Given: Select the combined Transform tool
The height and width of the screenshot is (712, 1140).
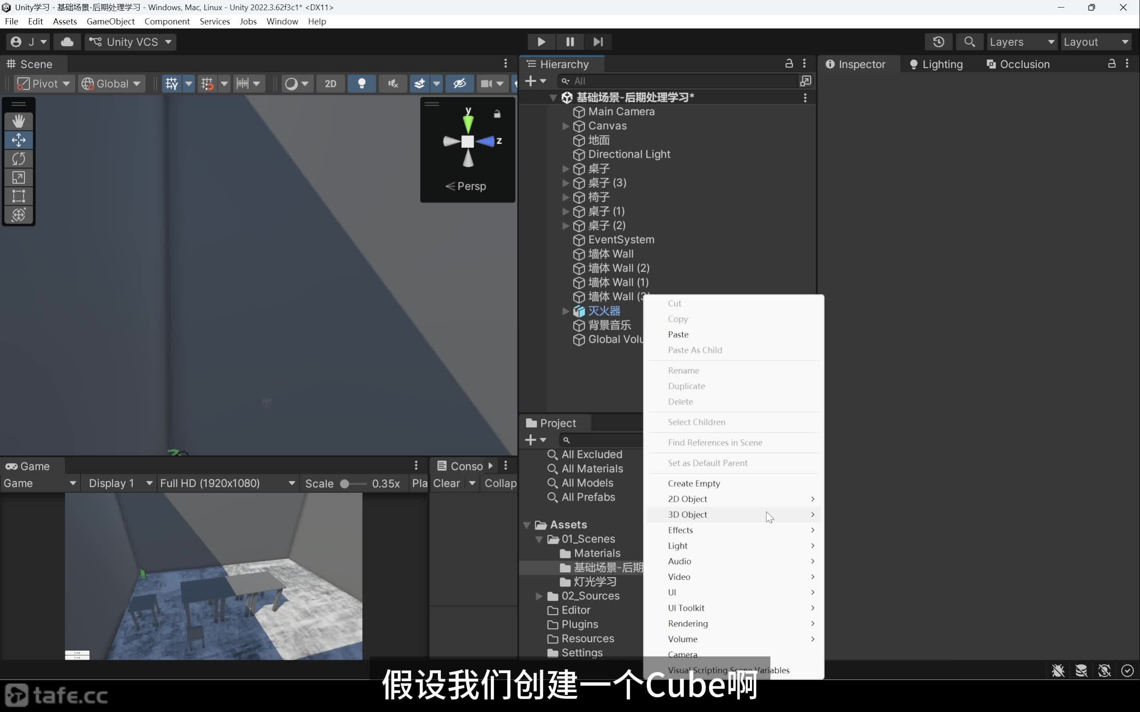Looking at the screenshot, I should [18, 215].
